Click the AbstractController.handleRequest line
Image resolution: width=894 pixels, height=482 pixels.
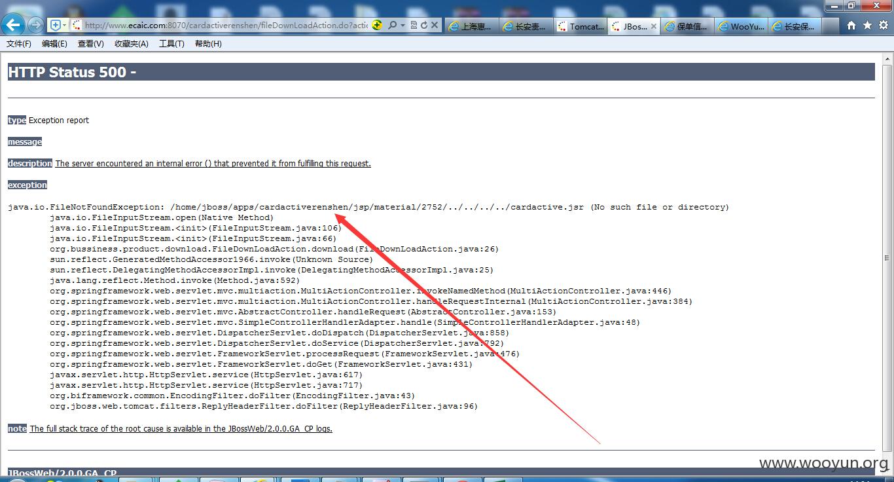pos(303,312)
